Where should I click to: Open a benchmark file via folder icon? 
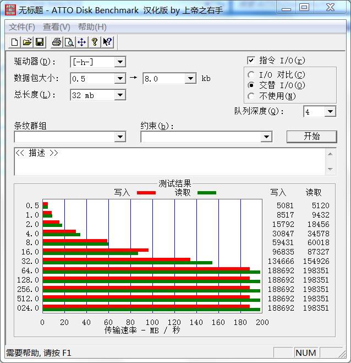[x=27, y=42]
